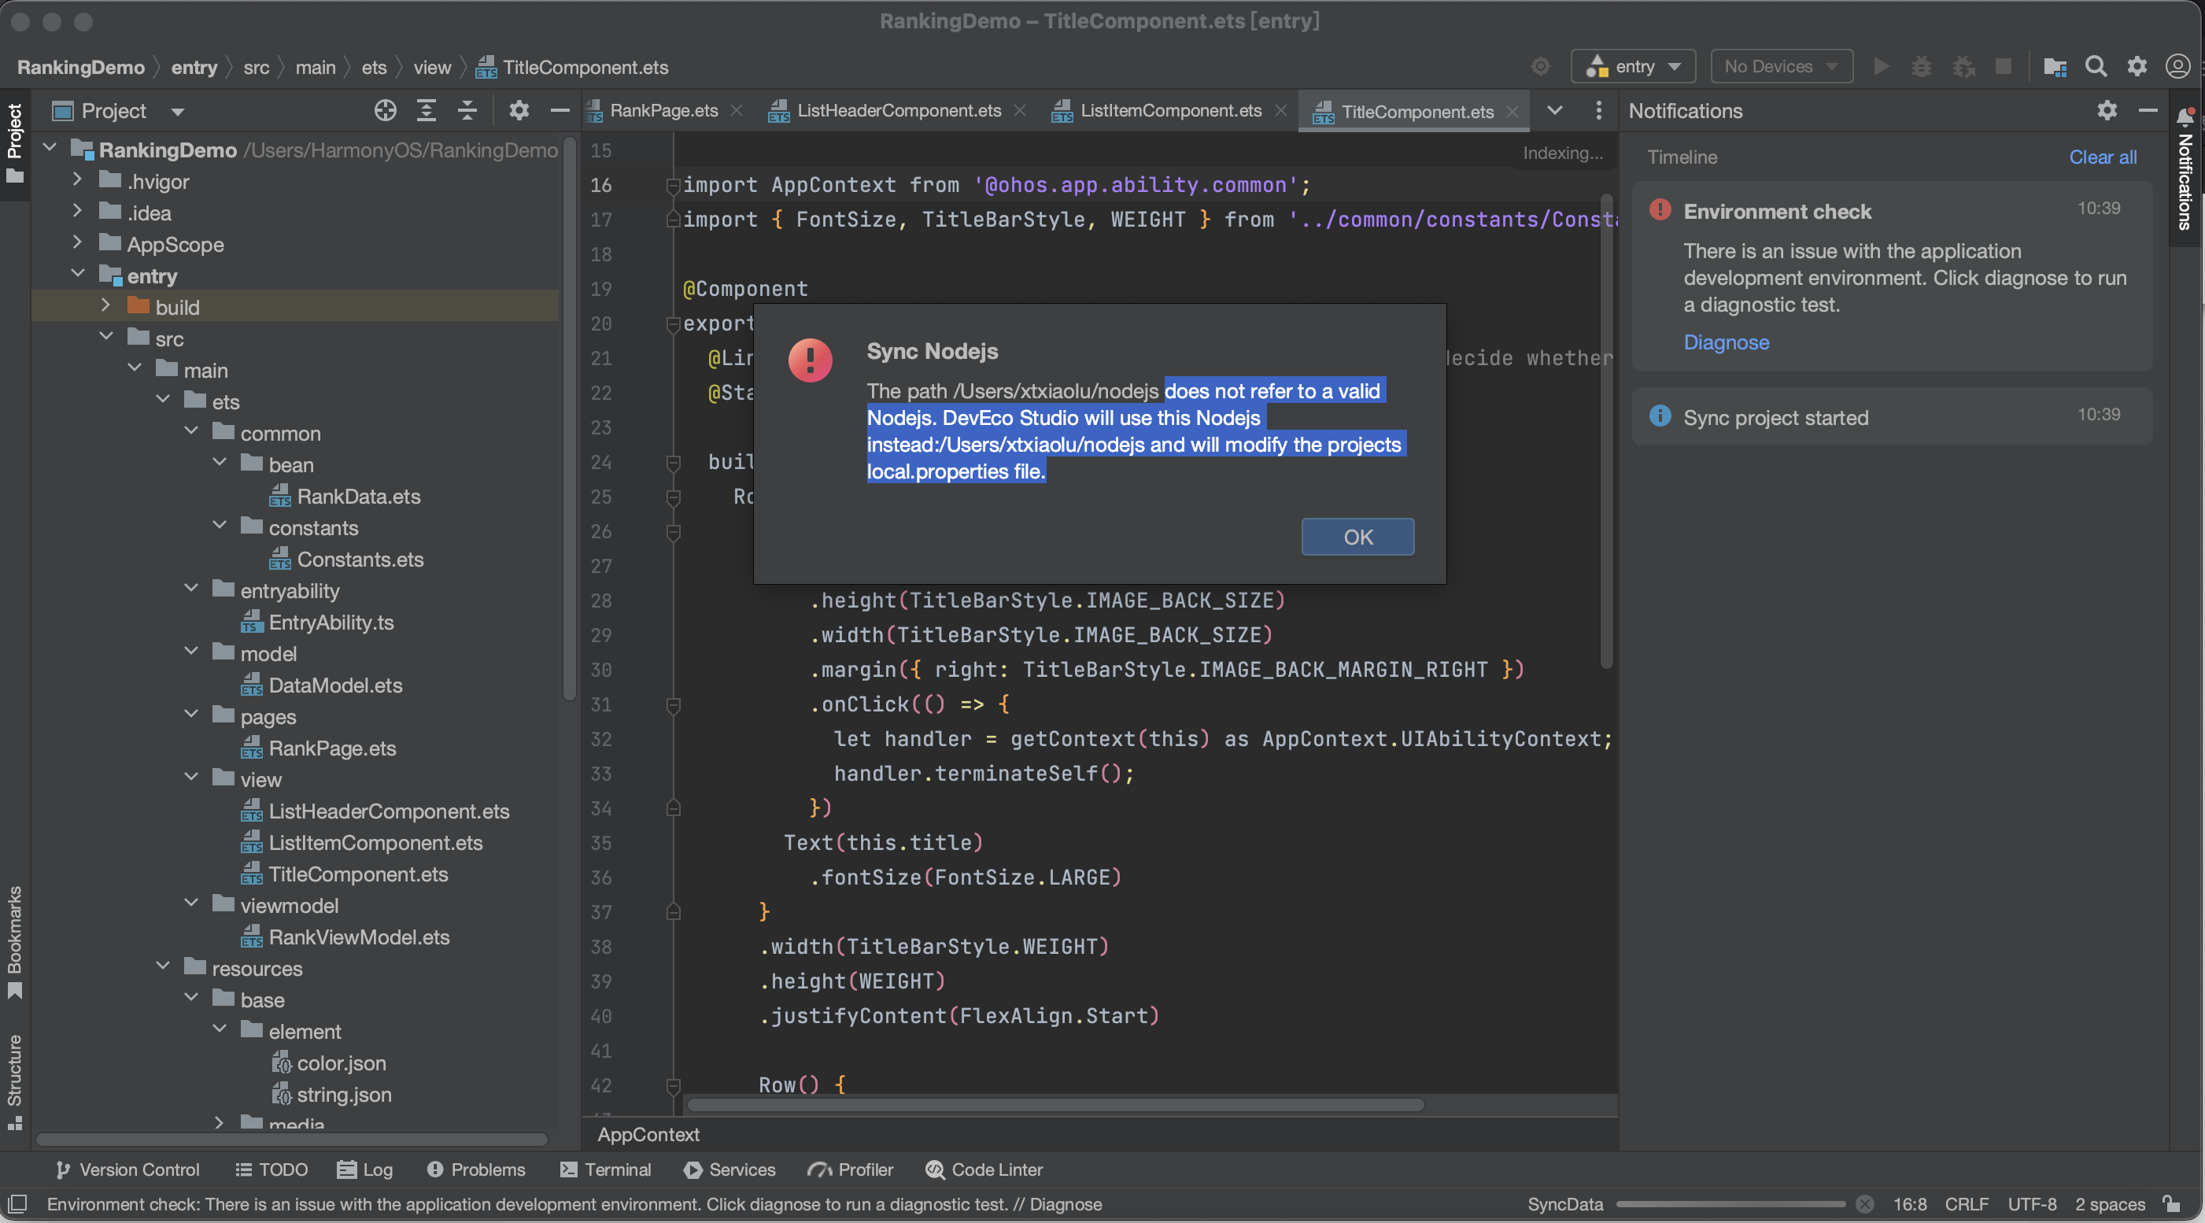Viewport: 2205px width, 1223px height.
Task: Show hidden editor tabs chevron
Action: (x=1555, y=110)
